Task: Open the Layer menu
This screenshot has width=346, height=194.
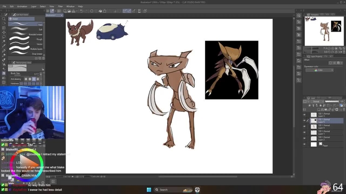Action: click(34, 6)
